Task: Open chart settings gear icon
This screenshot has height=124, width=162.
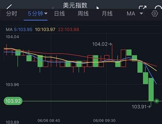Action: pyautogui.click(x=155, y=14)
